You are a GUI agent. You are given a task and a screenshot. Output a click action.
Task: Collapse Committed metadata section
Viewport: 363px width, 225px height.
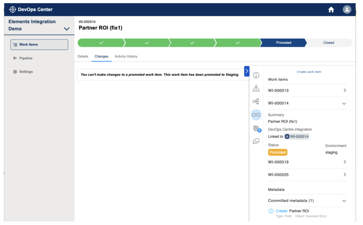[344, 201]
